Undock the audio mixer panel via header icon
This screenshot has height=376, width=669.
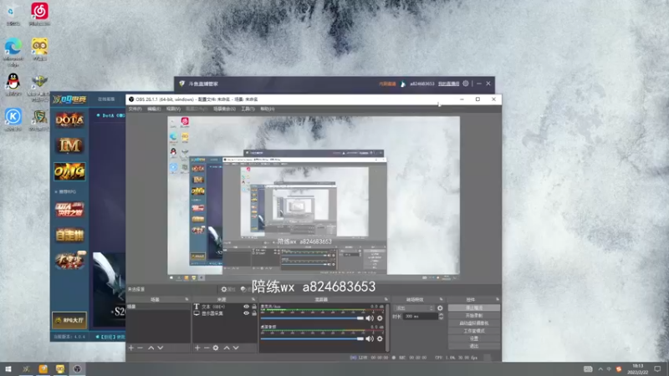(386, 299)
